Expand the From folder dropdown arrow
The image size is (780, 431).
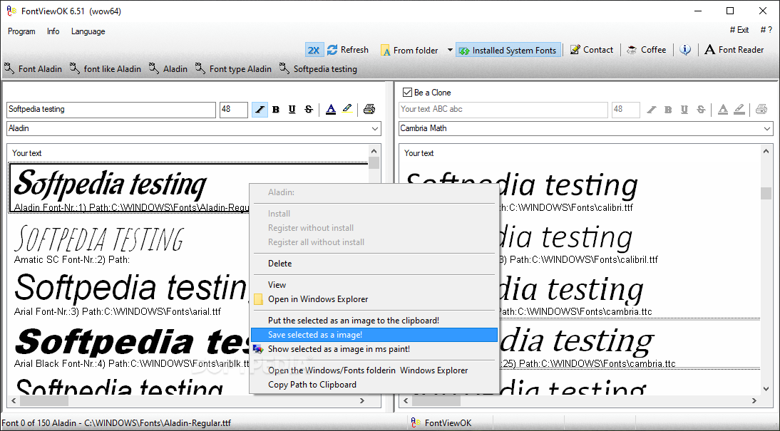450,50
